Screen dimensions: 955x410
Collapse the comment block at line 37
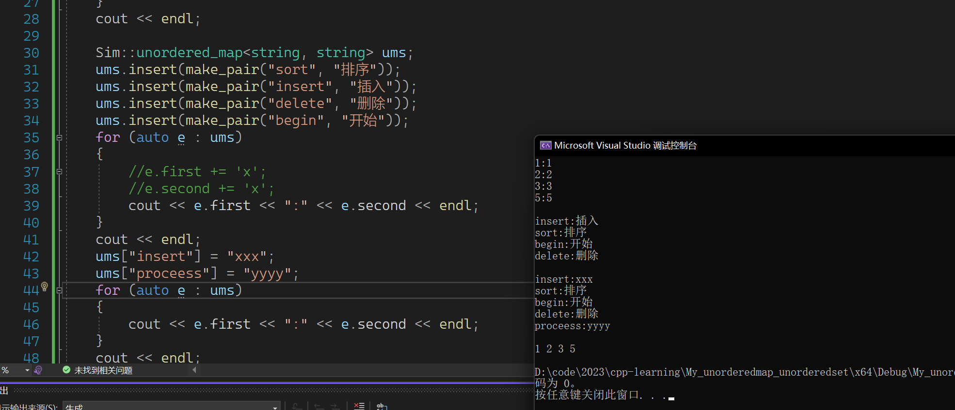coord(59,171)
